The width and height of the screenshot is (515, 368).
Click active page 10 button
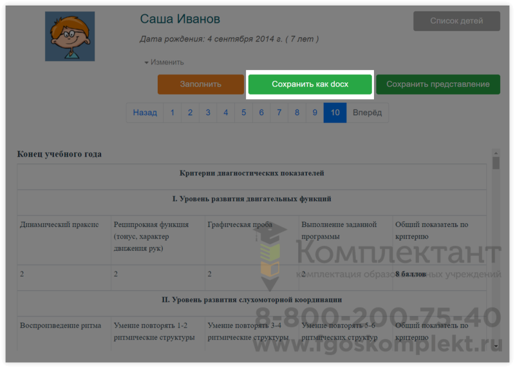335,113
